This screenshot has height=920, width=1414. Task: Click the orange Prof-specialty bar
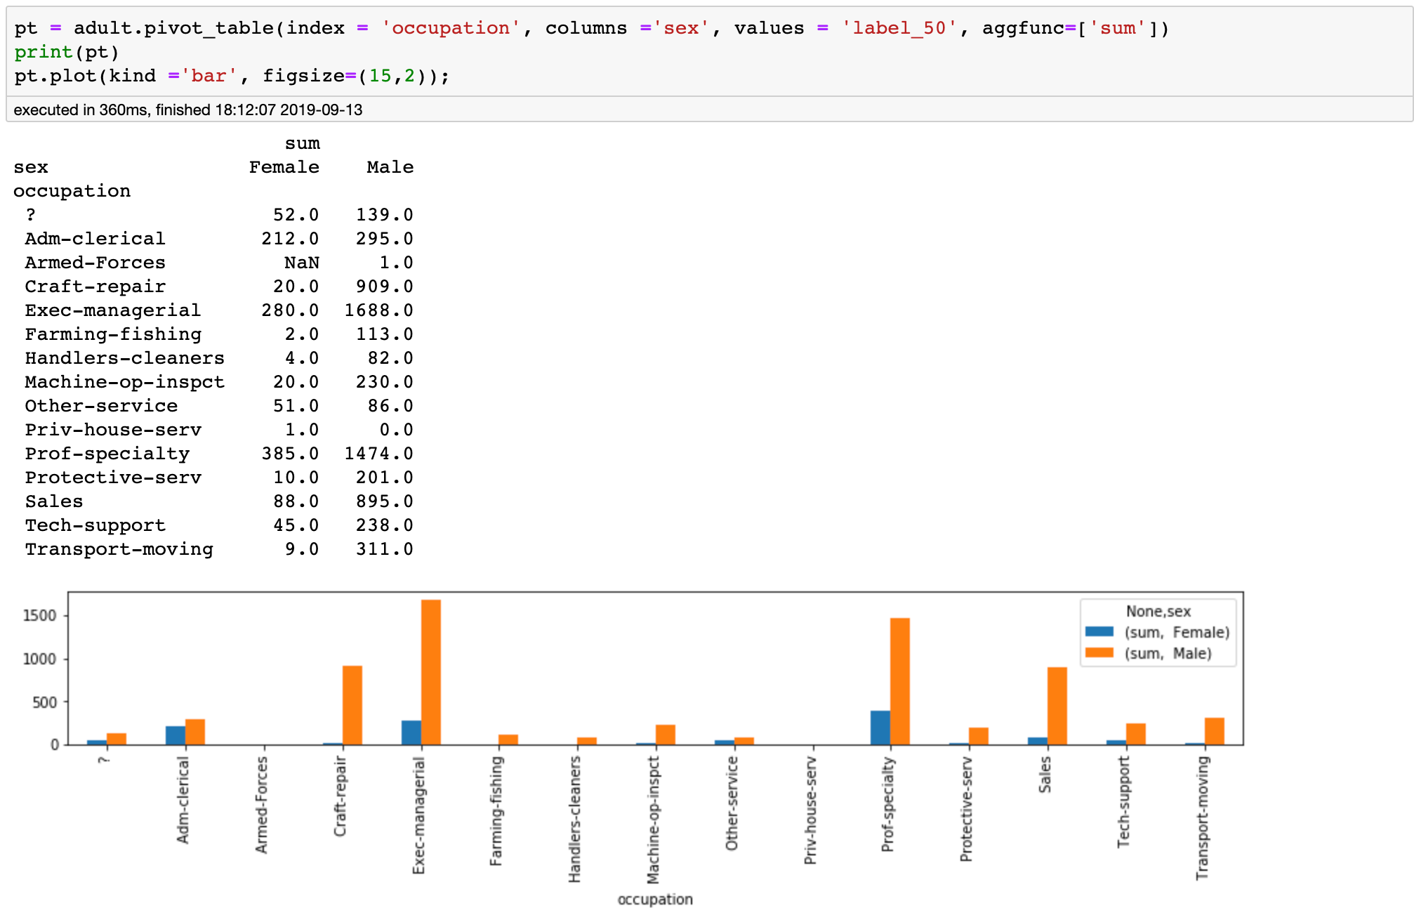point(899,681)
